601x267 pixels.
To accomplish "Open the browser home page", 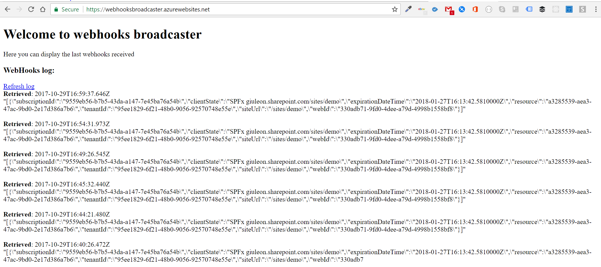I will 43,9.
